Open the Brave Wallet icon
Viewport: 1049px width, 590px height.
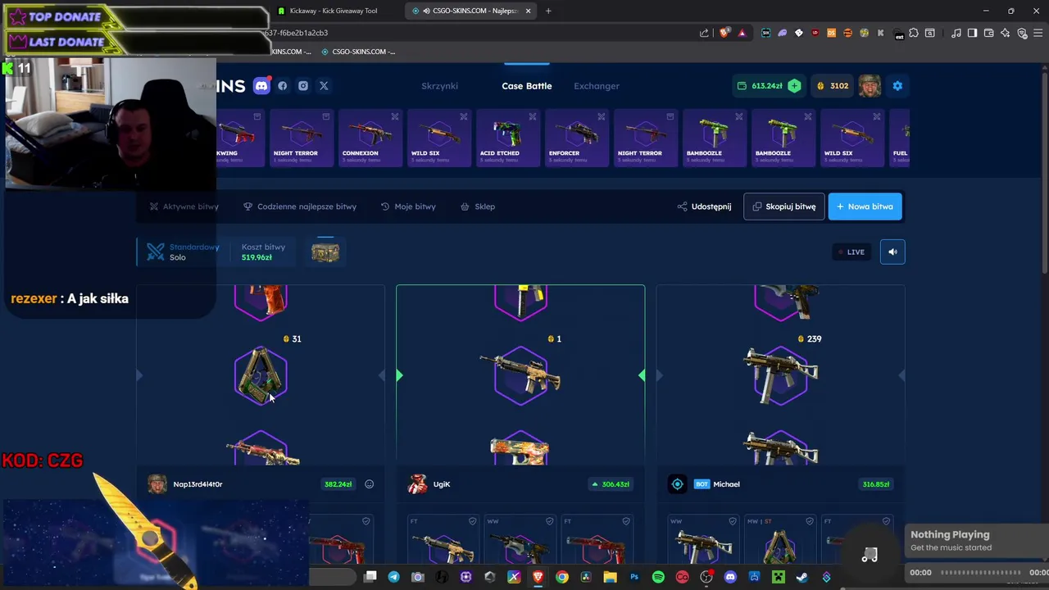point(989,33)
